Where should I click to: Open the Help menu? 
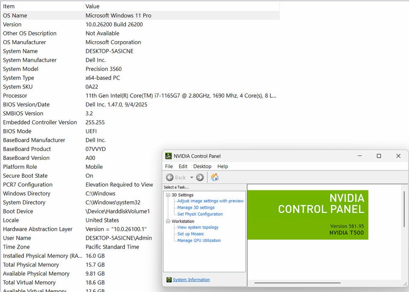coord(222,166)
